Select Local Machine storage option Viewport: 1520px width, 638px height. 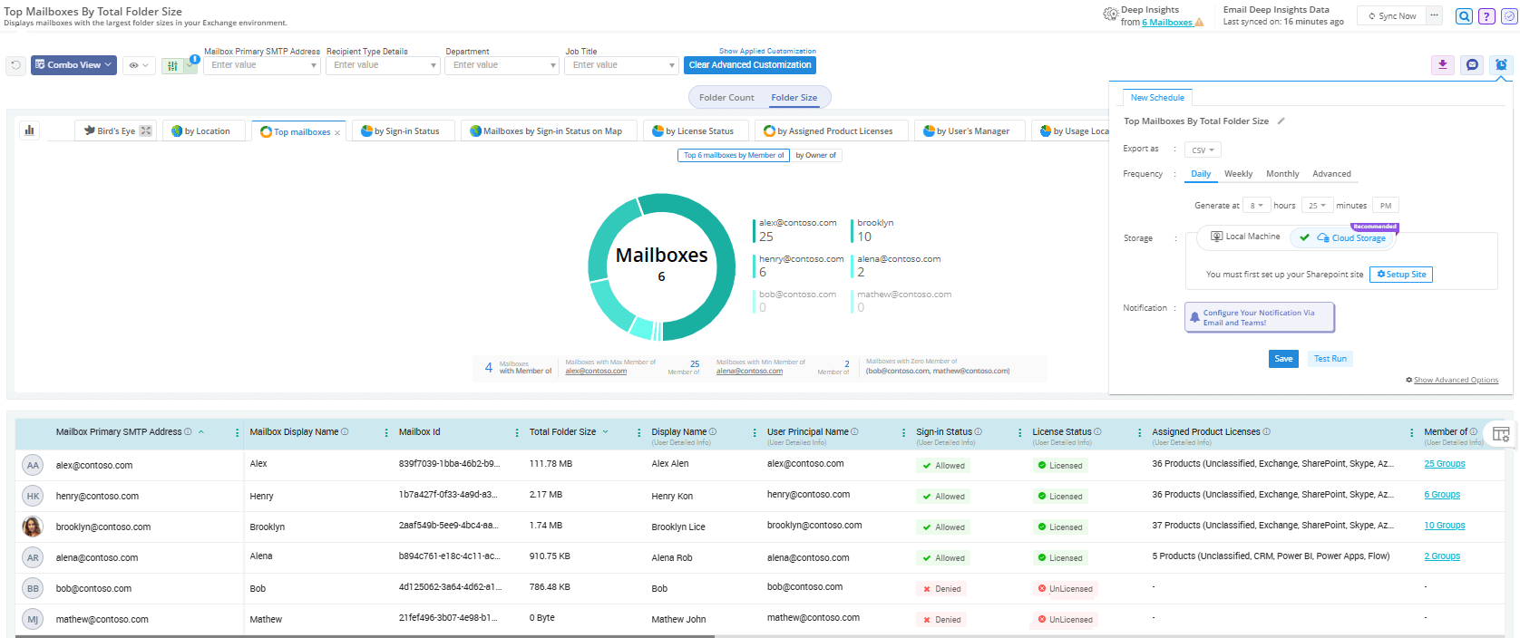coord(1245,237)
